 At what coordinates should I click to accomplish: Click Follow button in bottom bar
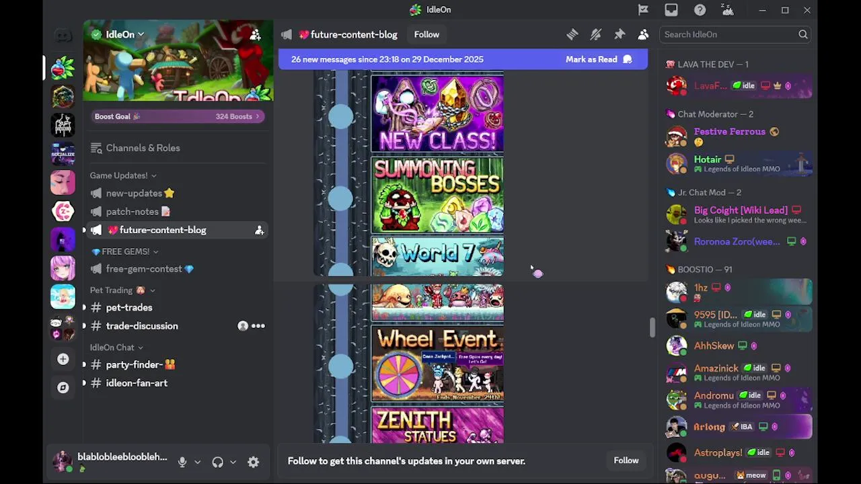coord(626,460)
